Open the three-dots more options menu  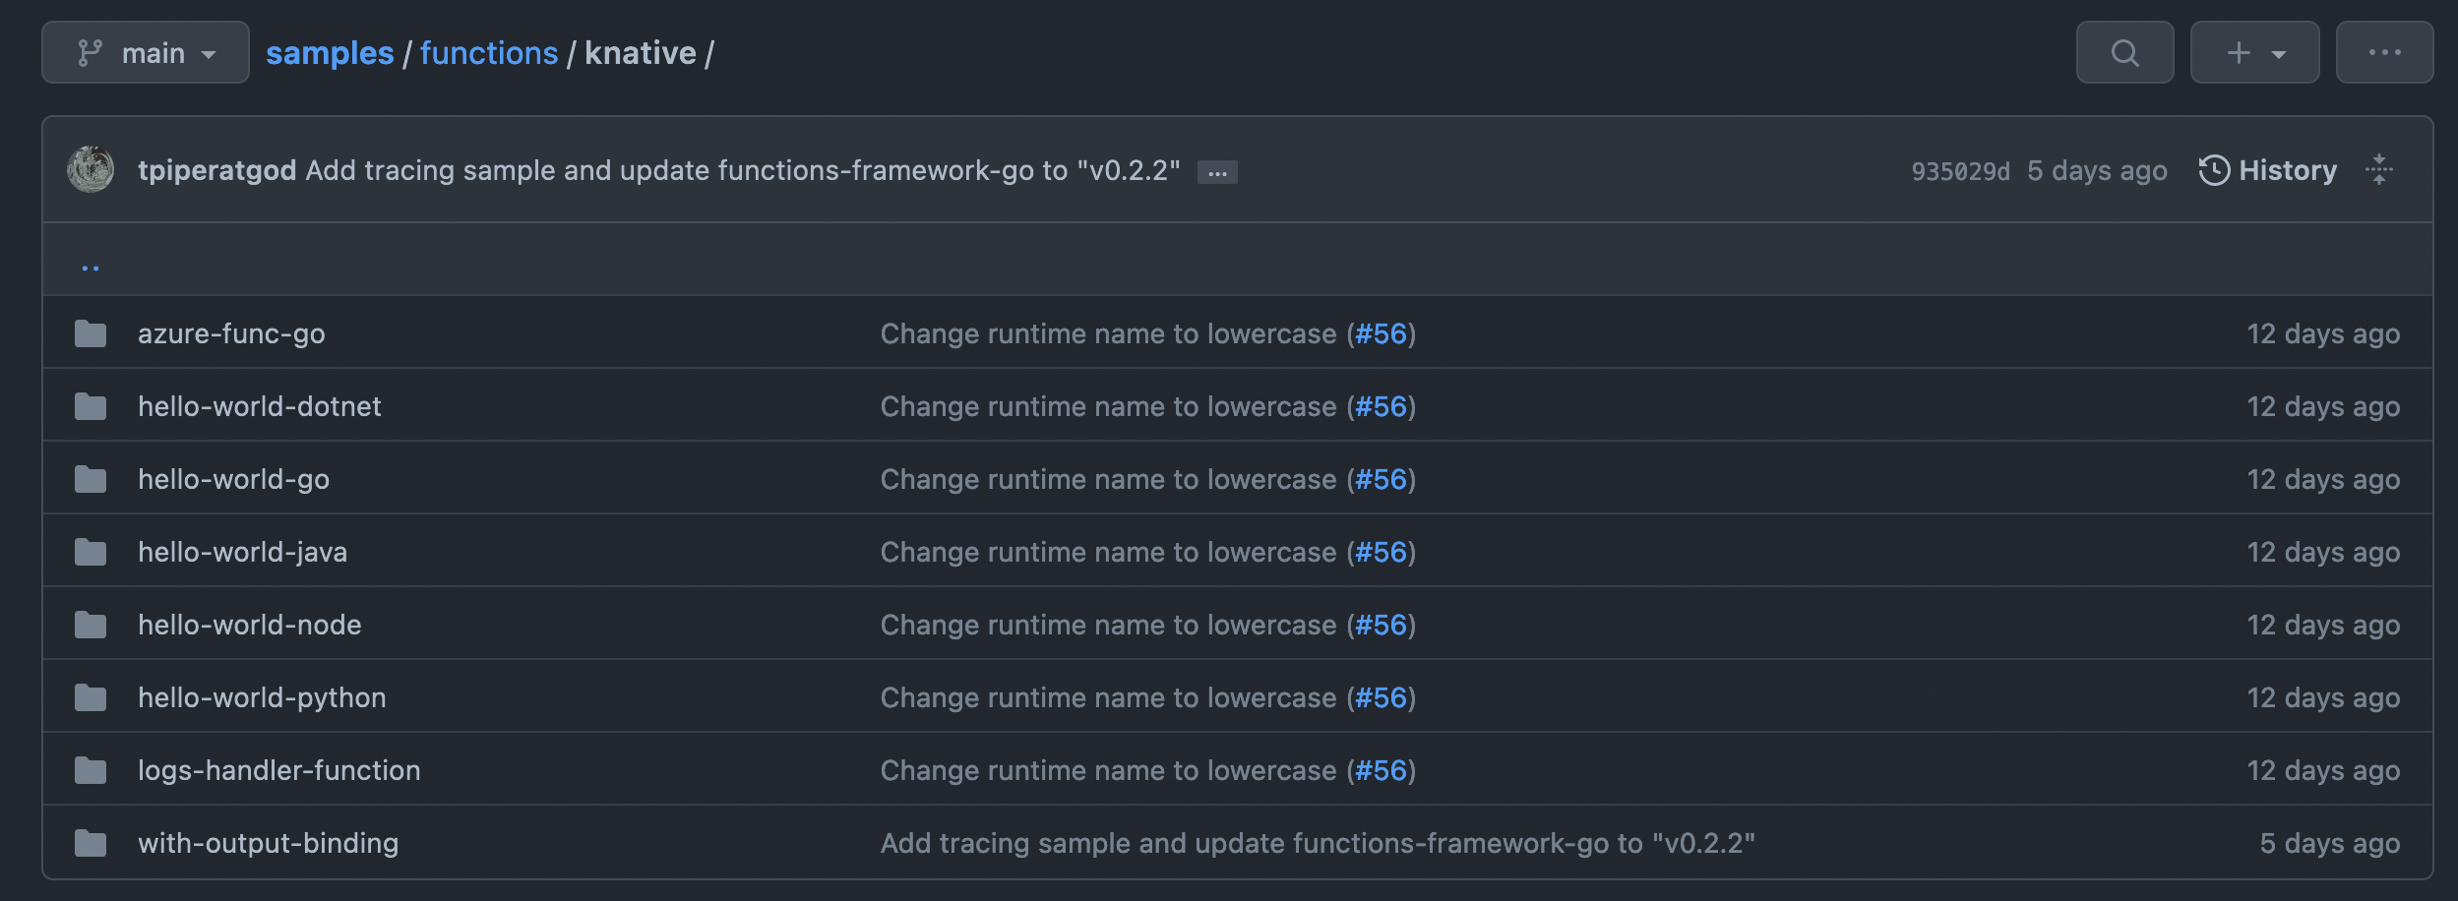click(x=2384, y=53)
